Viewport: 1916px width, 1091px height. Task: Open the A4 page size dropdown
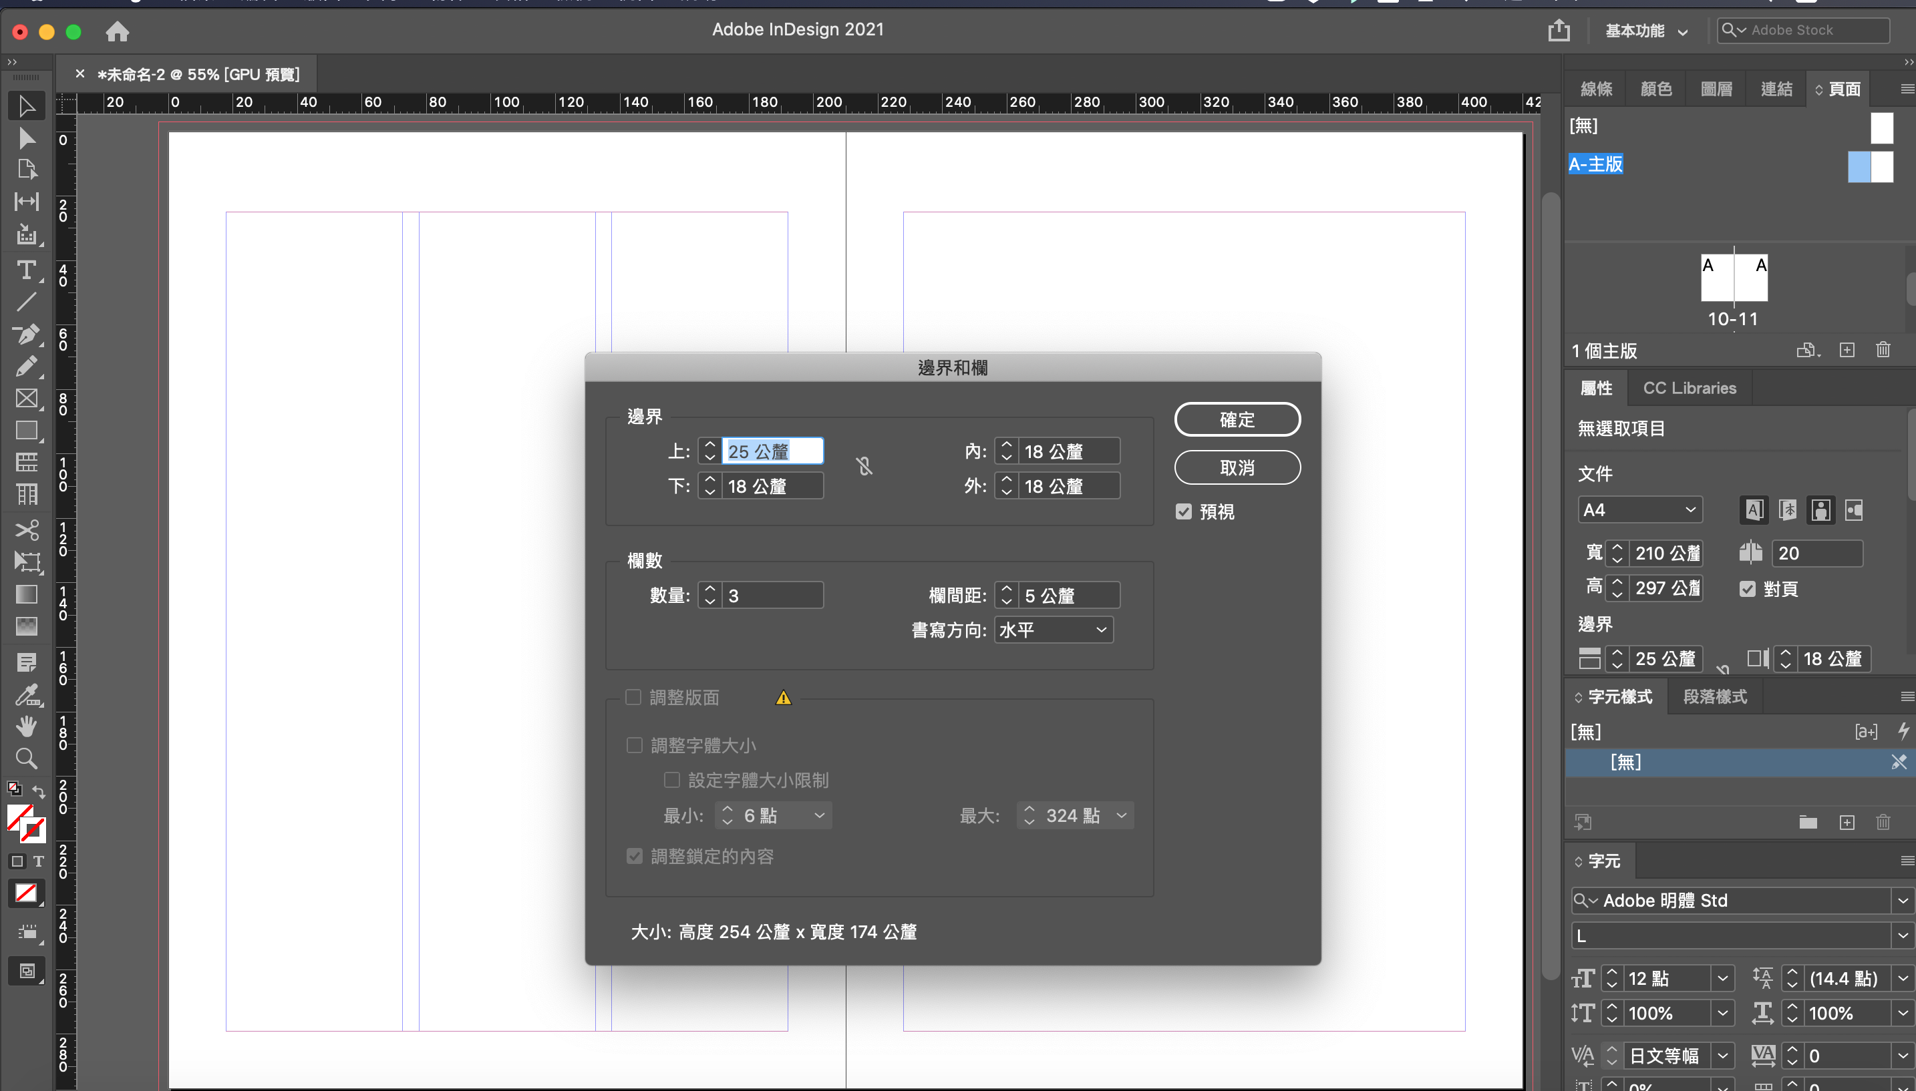point(1639,510)
